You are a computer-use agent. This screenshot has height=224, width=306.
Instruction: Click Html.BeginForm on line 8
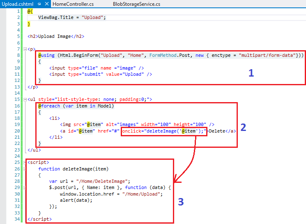tap(79, 55)
